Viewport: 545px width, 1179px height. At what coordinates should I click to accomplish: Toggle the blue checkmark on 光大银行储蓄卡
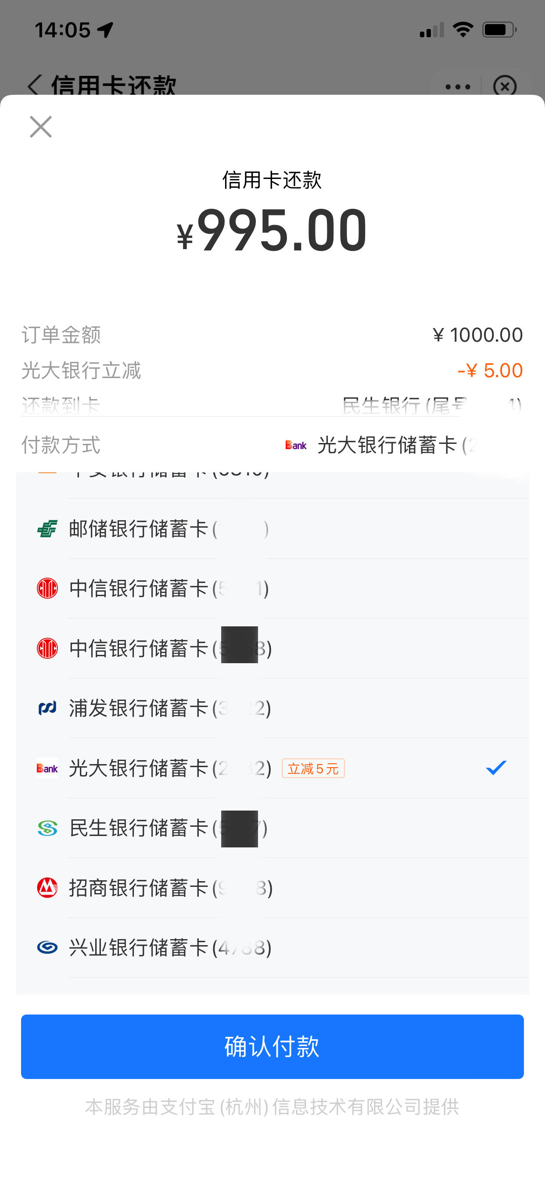pyautogui.click(x=496, y=768)
